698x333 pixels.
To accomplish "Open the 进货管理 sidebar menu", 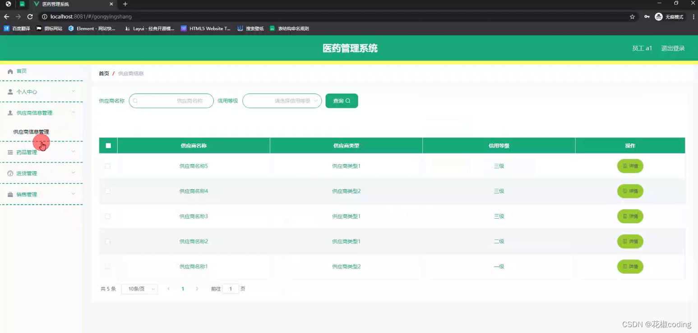I will 41,173.
